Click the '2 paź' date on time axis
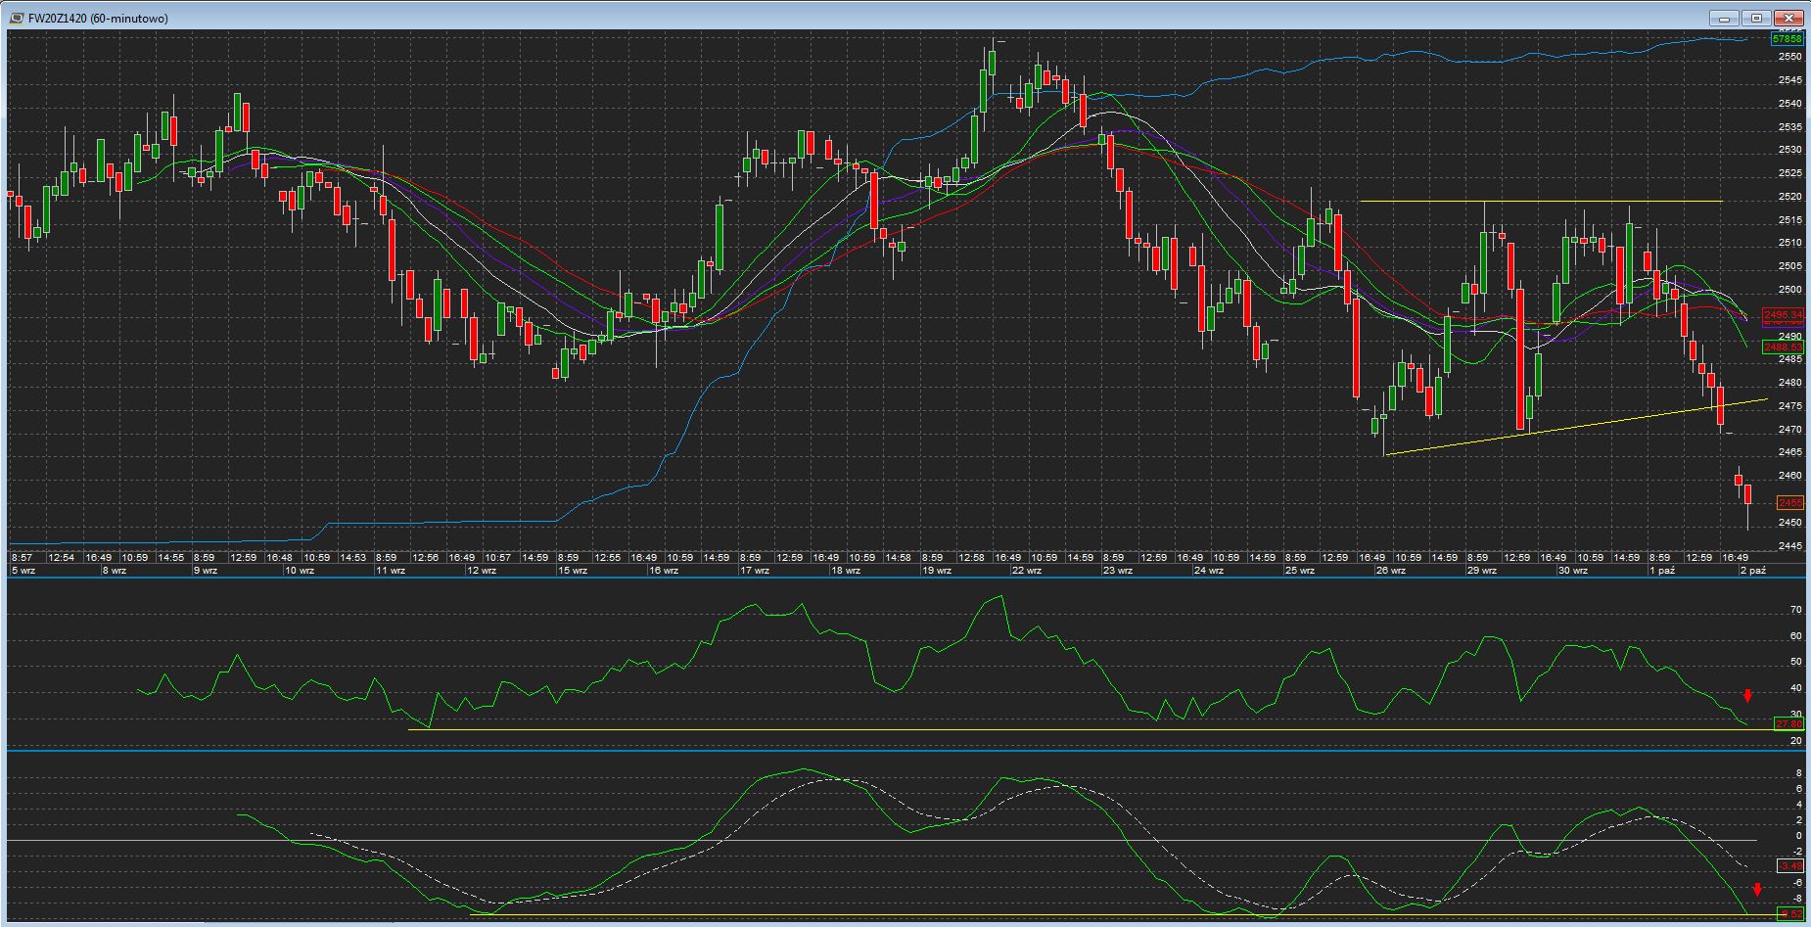Viewport: 1811px width, 927px height. point(1752,570)
